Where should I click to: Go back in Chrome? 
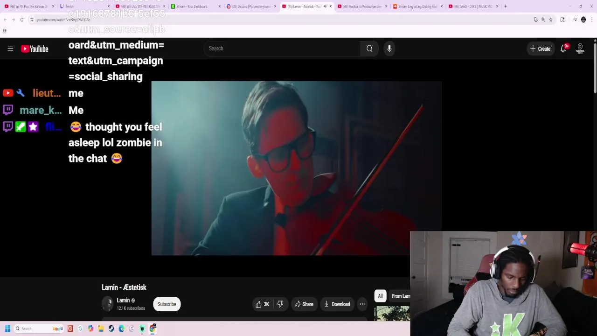[x=5, y=20]
